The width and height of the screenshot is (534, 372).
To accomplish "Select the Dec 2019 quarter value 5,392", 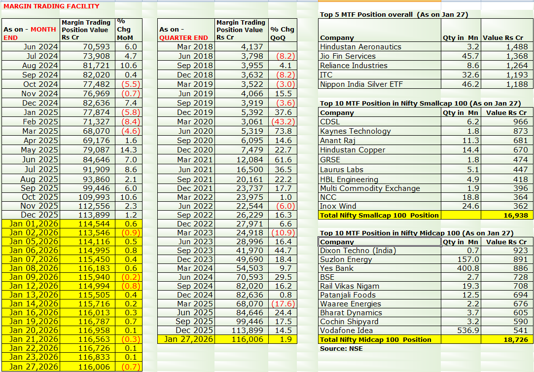I will click(242, 112).
